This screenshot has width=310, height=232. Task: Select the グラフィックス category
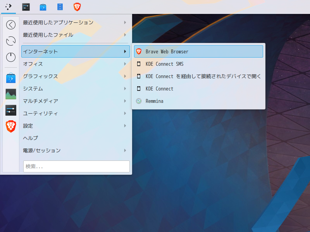pos(75,76)
